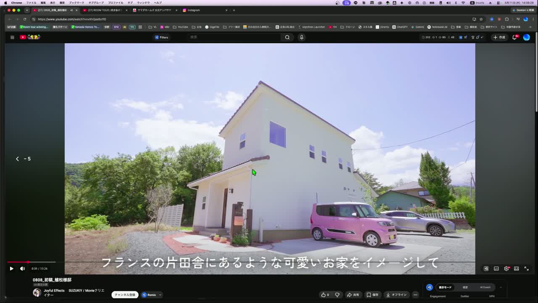Screen dimensions: 538x303
Task: Subscribe with the チャンネル登録 button
Action: (125, 295)
